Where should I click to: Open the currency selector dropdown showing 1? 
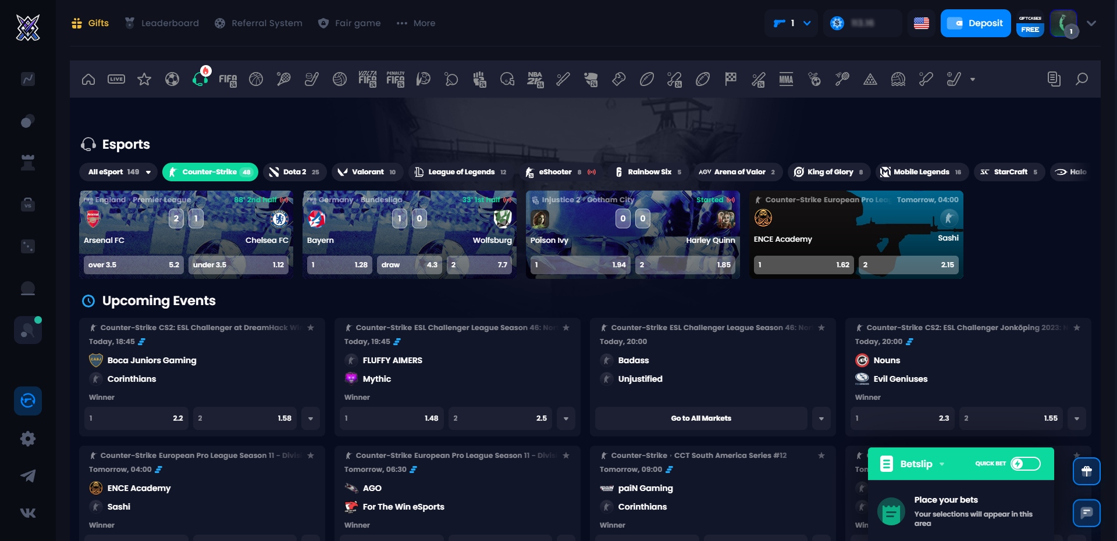point(791,23)
